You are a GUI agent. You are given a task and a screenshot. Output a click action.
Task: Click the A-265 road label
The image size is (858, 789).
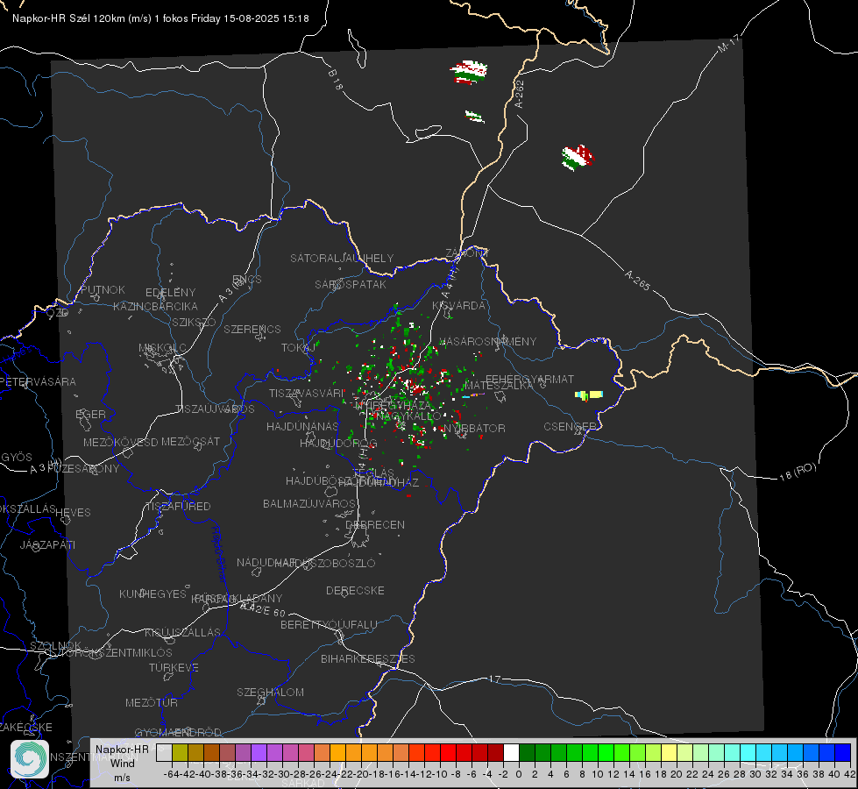[637, 281]
